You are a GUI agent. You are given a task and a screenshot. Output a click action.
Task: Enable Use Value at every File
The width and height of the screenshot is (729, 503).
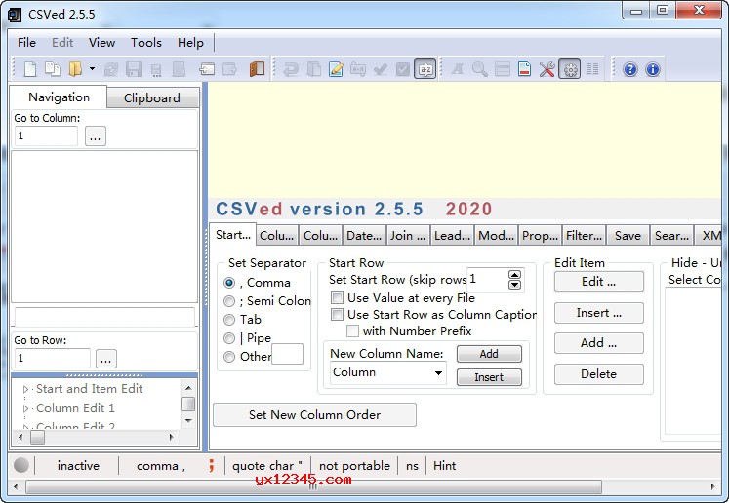click(337, 297)
